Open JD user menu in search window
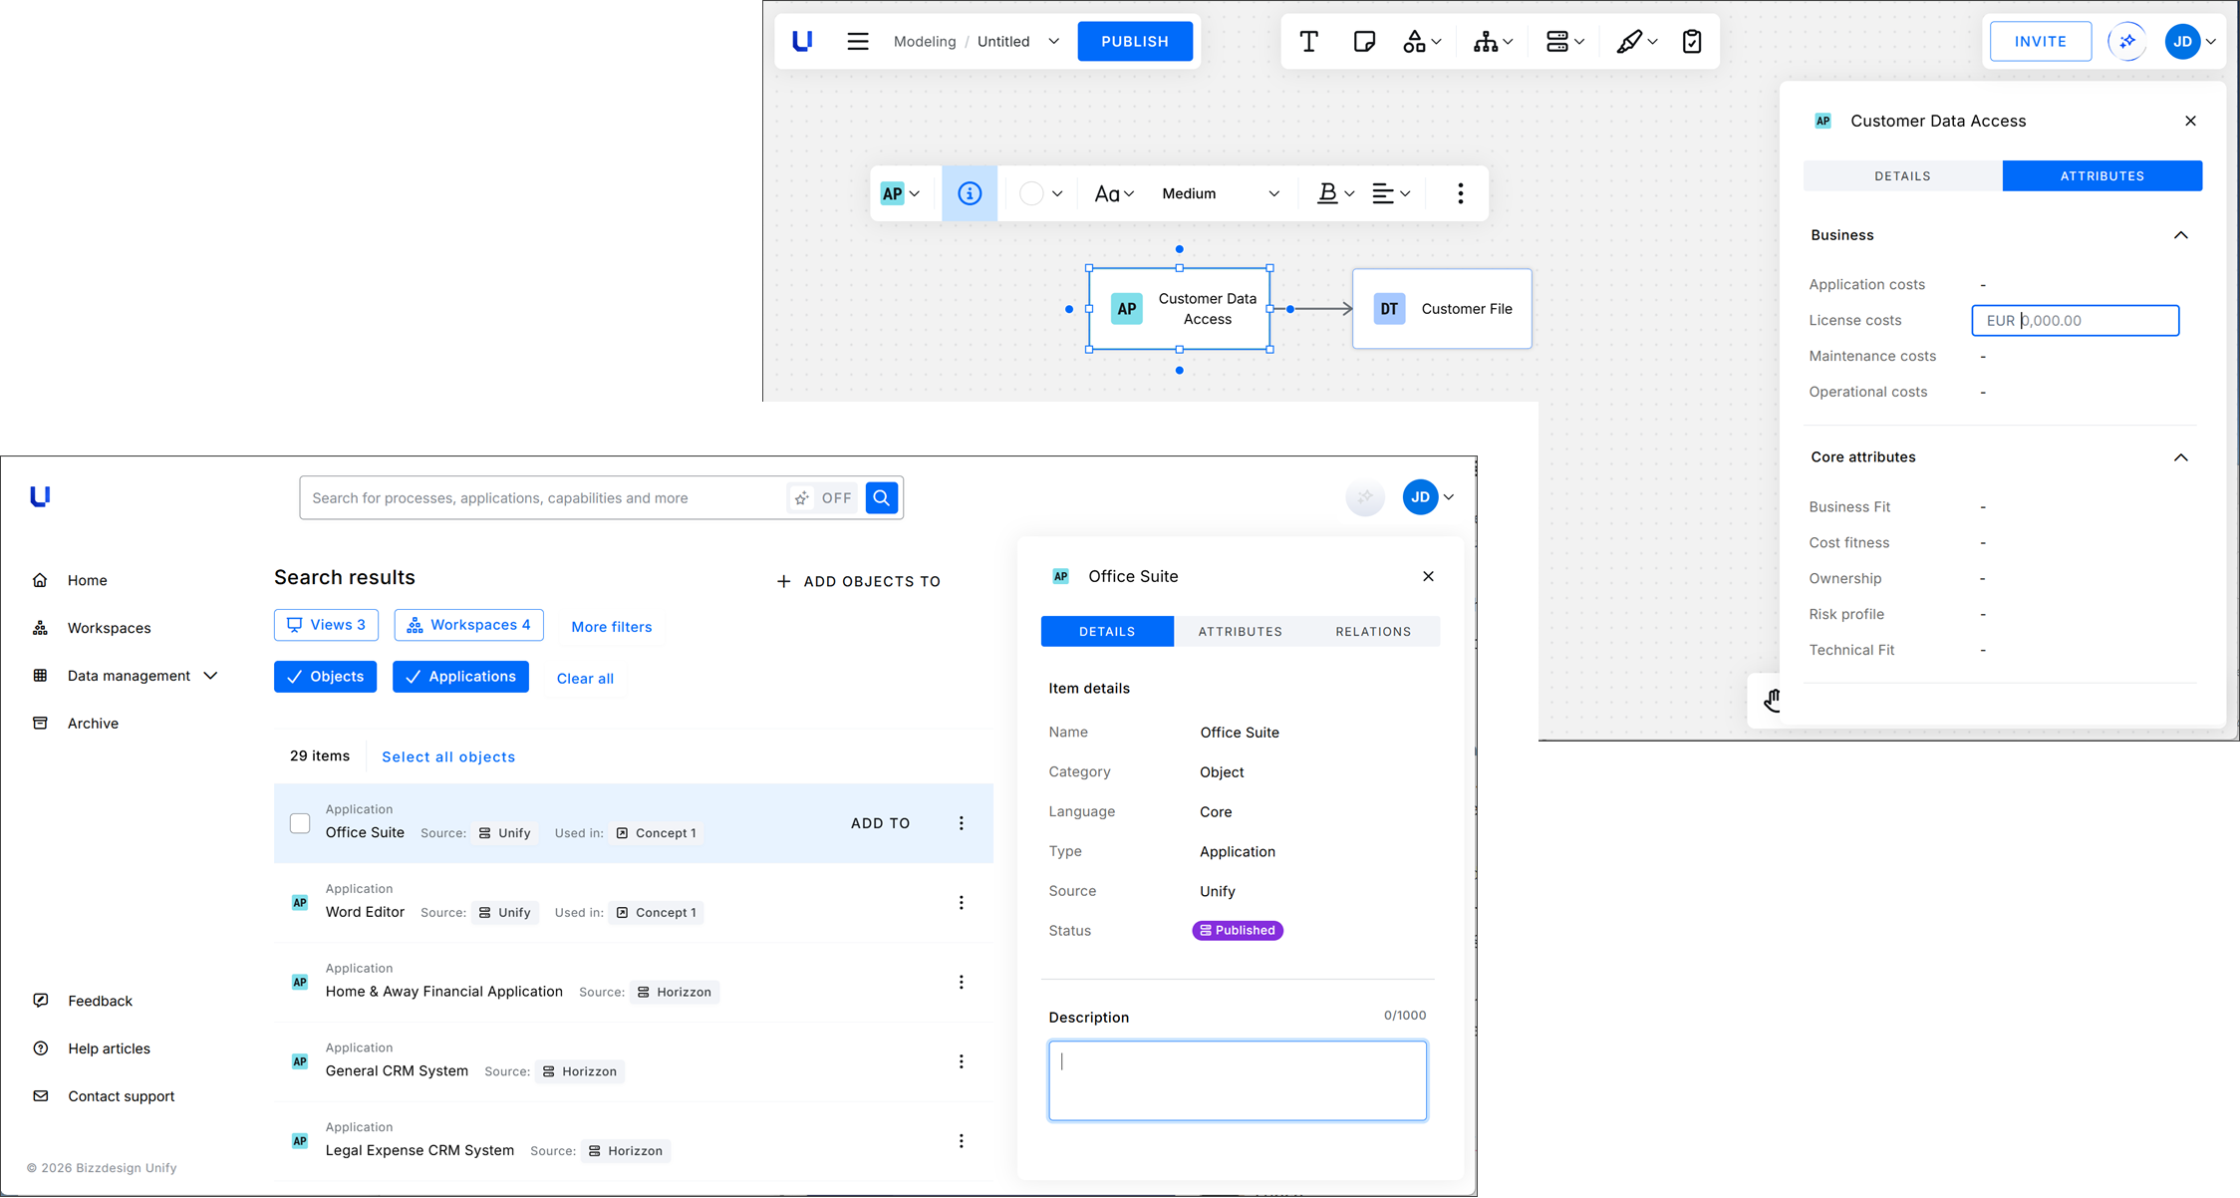Viewport: 2240px width, 1198px height. click(1429, 496)
